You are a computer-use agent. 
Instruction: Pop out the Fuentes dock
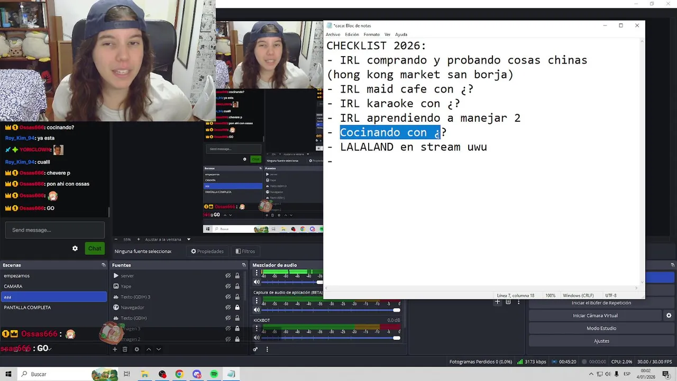(x=244, y=265)
